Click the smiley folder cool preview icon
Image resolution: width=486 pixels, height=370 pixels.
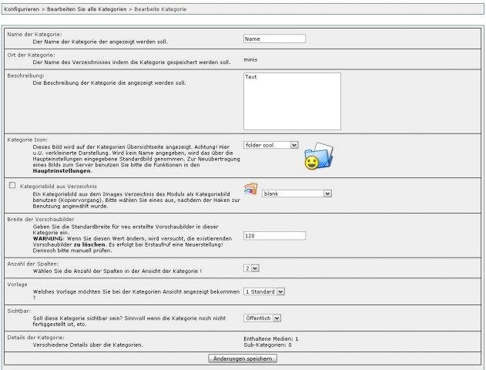[319, 156]
